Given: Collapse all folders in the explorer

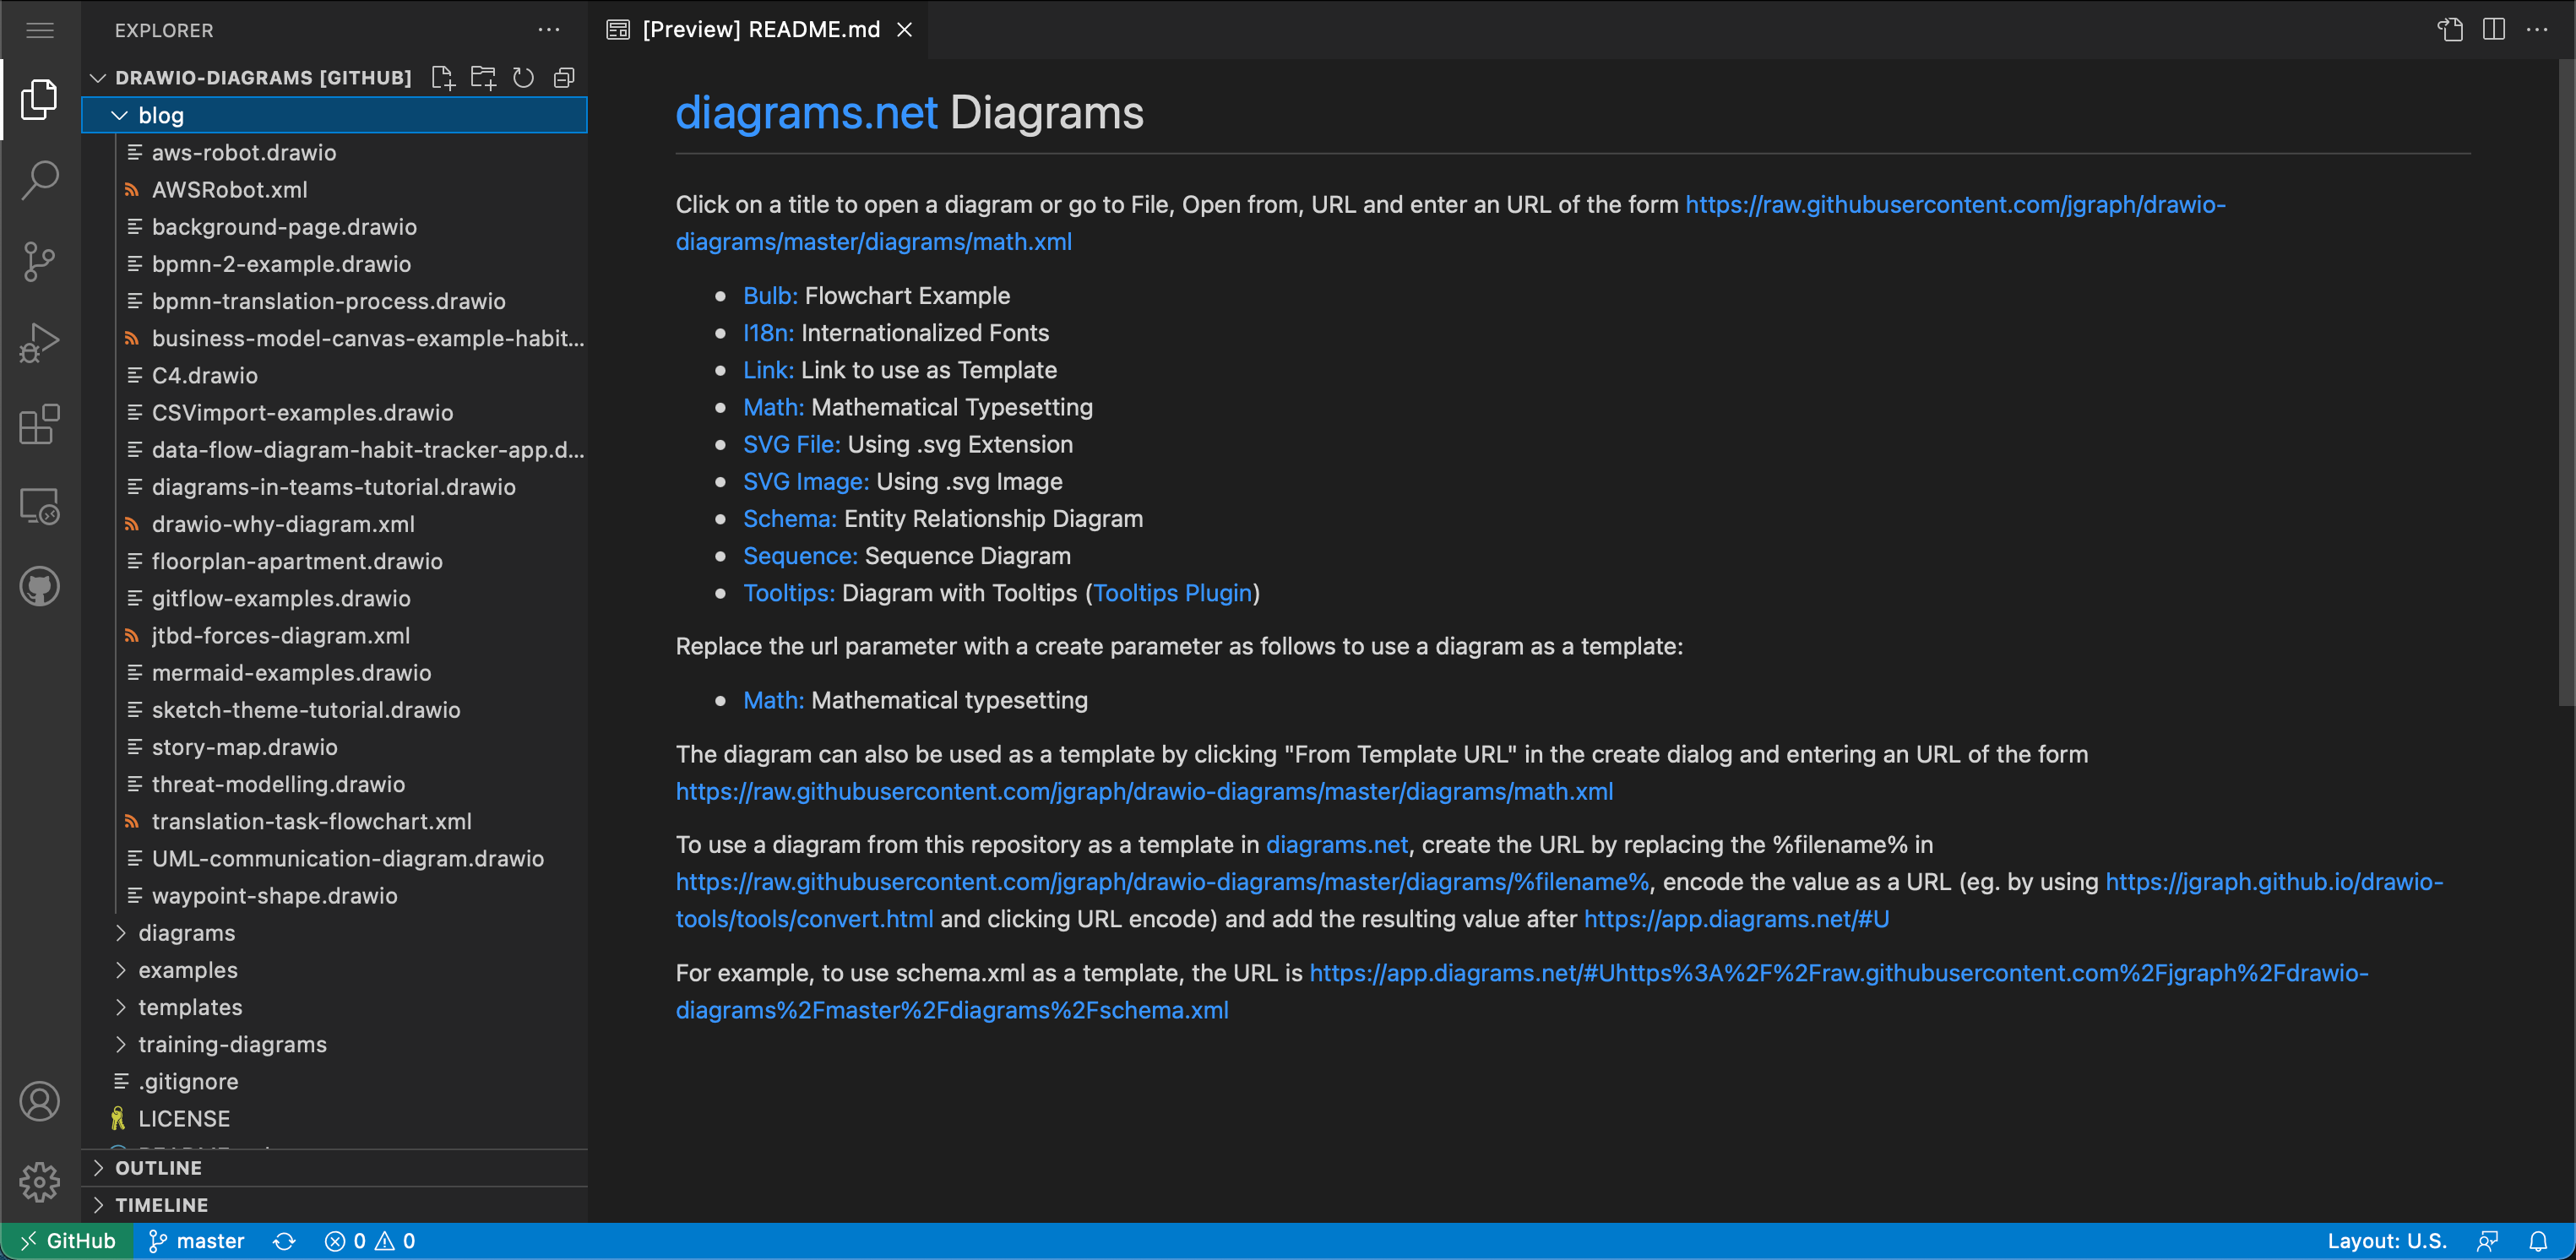Looking at the screenshot, I should point(563,77).
